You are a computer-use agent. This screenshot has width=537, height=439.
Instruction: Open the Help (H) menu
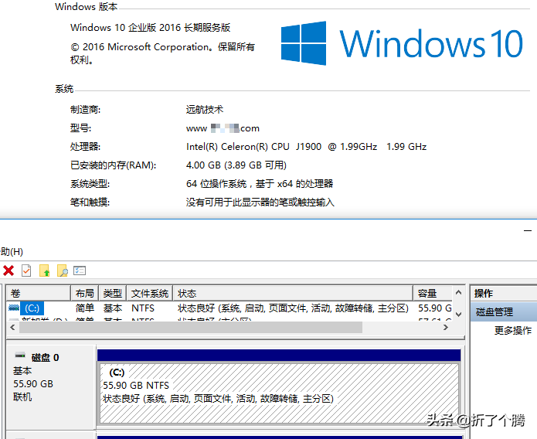[x=12, y=252]
